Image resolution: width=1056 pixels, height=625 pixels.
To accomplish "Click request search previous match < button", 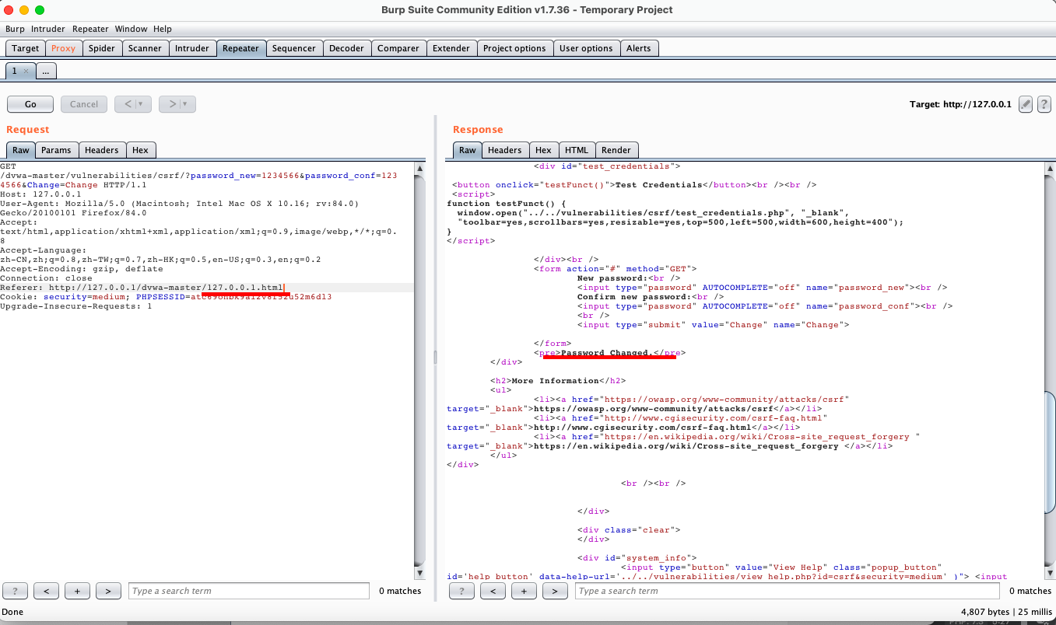I will click(x=47, y=591).
